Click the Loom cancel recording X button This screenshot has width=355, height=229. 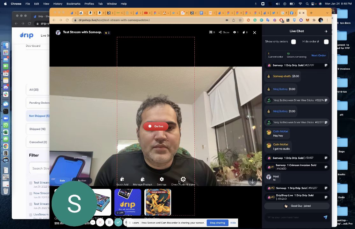[100, 222]
